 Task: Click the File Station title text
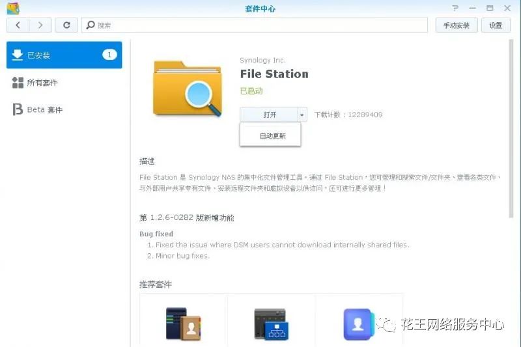[x=274, y=74]
